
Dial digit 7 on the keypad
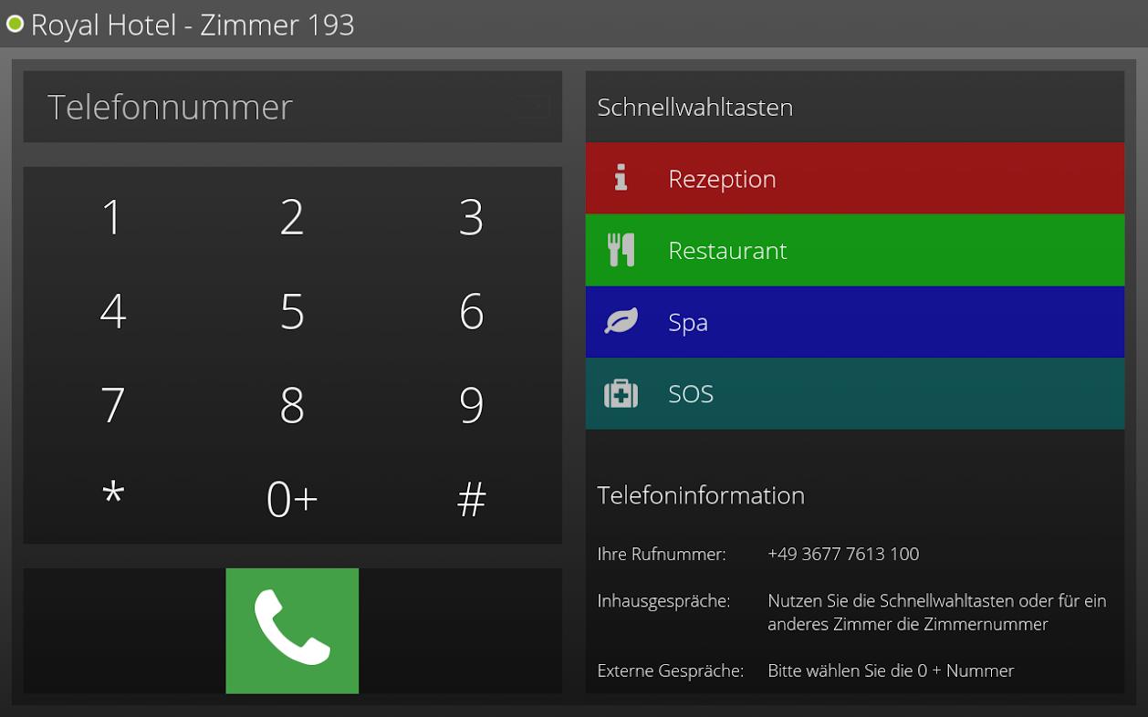pyautogui.click(x=112, y=405)
